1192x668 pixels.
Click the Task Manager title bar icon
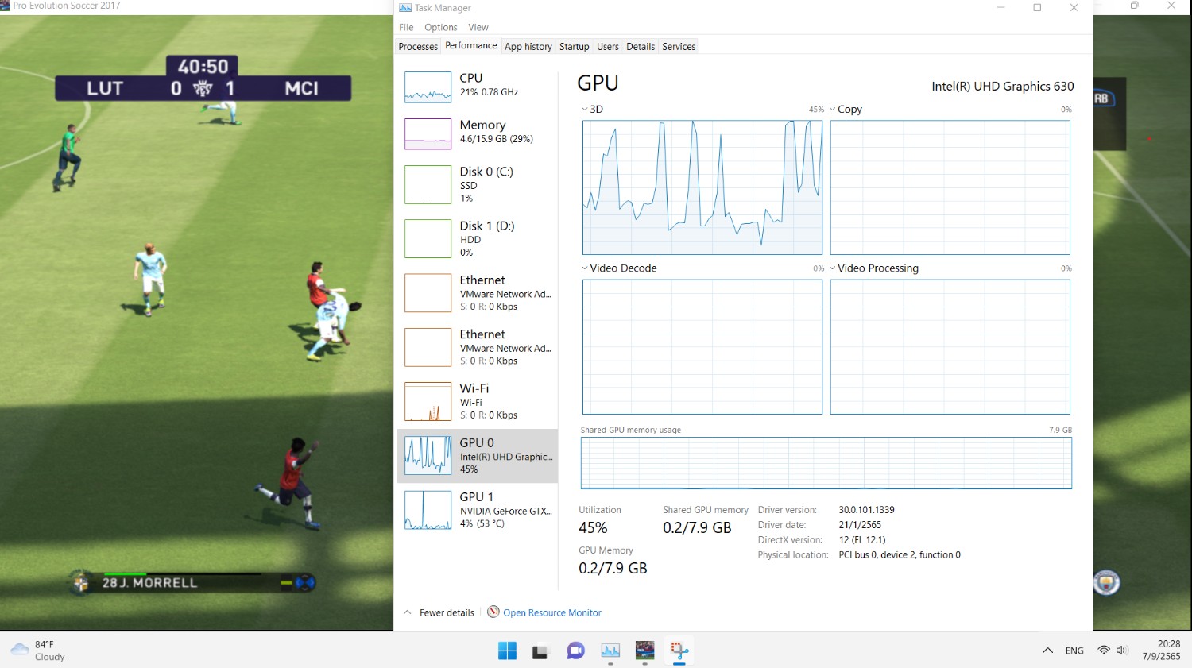tap(405, 8)
